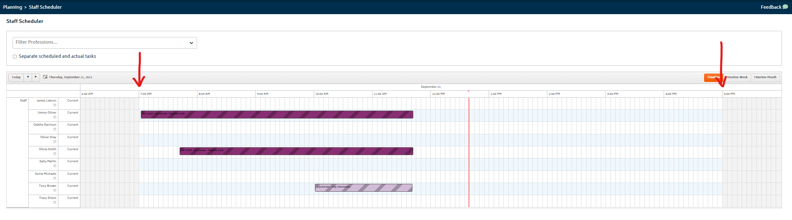The width and height of the screenshot is (792, 220).
Task: Open Tony Brown's calendar icon
Action: 55,190
